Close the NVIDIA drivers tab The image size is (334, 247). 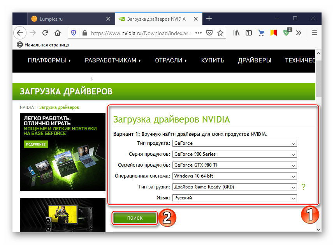[196, 19]
